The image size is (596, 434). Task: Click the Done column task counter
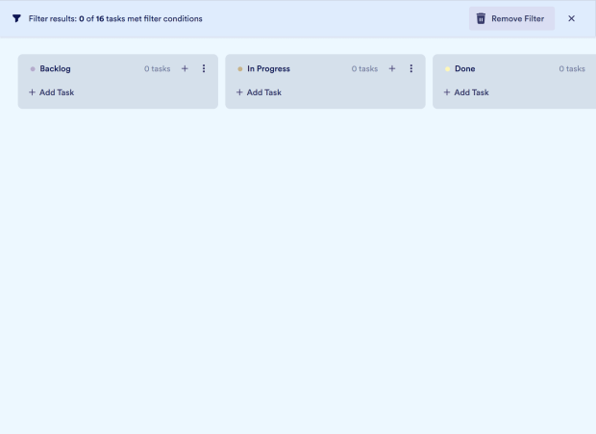[572, 68]
